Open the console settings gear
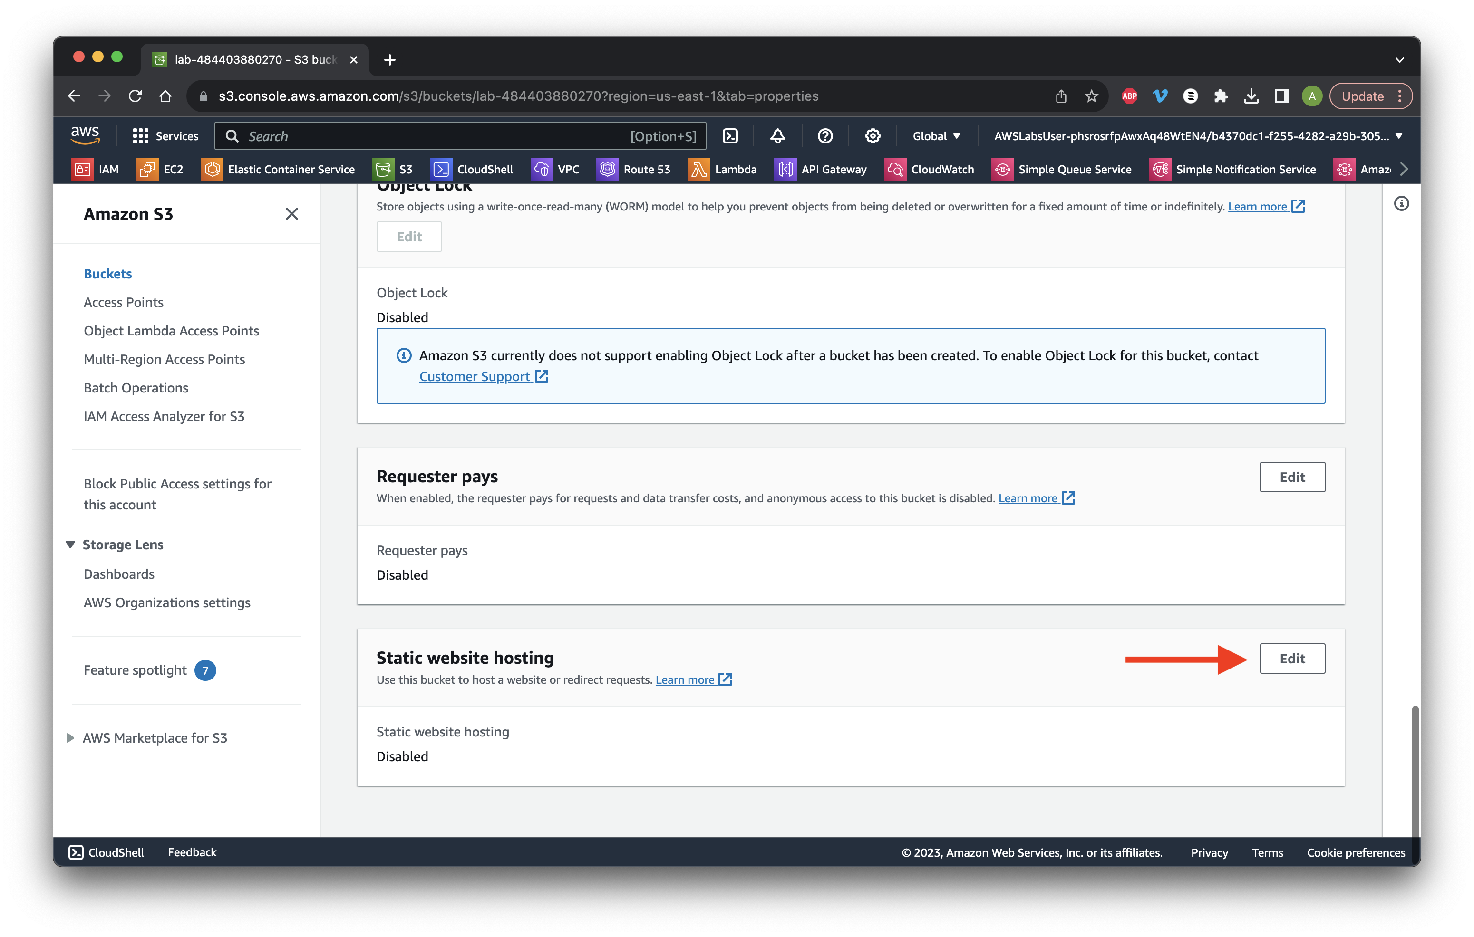The image size is (1474, 937). (873, 136)
